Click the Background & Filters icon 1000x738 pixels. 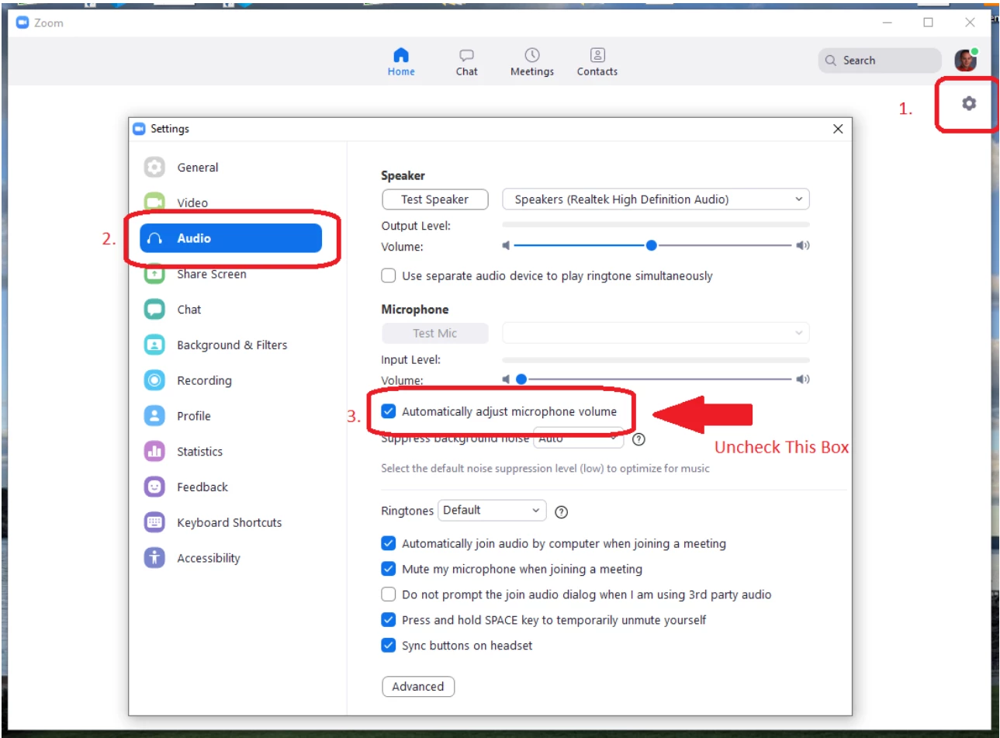[x=154, y=345]
